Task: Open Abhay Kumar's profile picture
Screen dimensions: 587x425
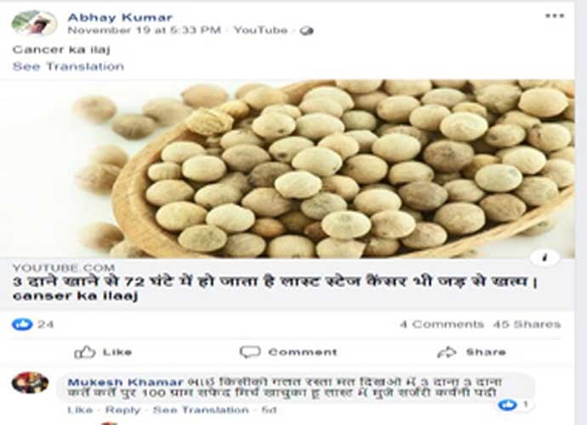Action: (x=34, y=22)
